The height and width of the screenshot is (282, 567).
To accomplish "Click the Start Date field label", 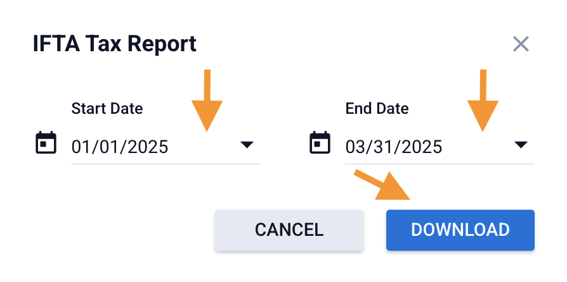I will pyautogui.click(x=107, y=108).
